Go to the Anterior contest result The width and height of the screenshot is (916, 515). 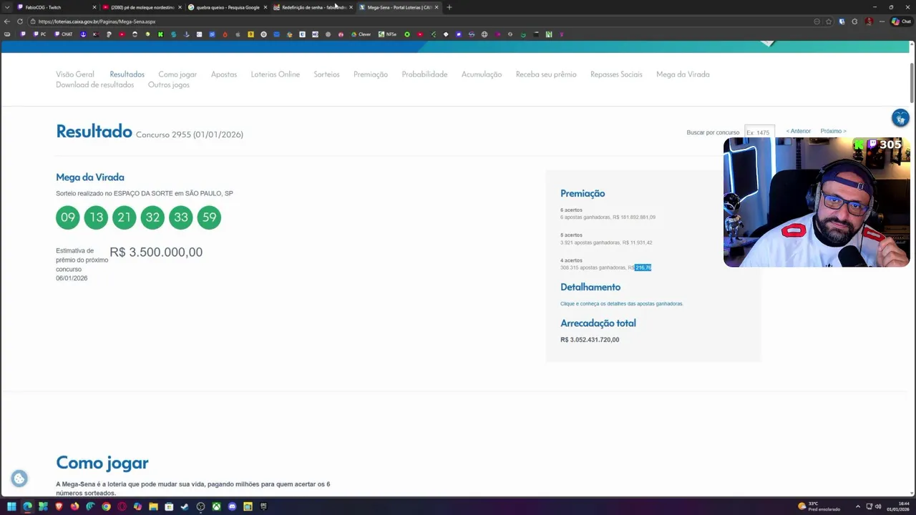point(799,132)
